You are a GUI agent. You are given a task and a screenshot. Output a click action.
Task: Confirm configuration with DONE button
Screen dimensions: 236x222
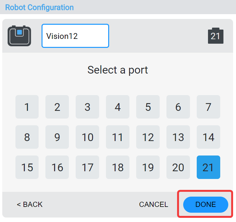pyautogui.click(x=206, y=205)
